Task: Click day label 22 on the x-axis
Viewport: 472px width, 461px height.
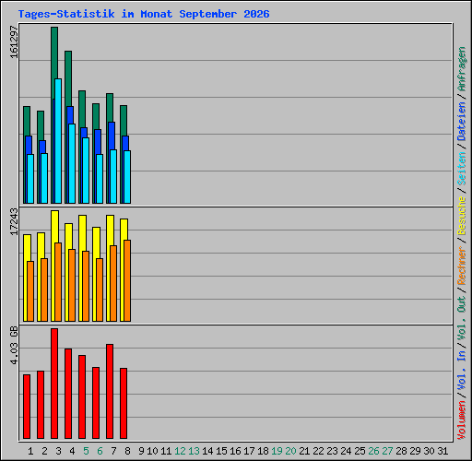Action: click(318, 451)
